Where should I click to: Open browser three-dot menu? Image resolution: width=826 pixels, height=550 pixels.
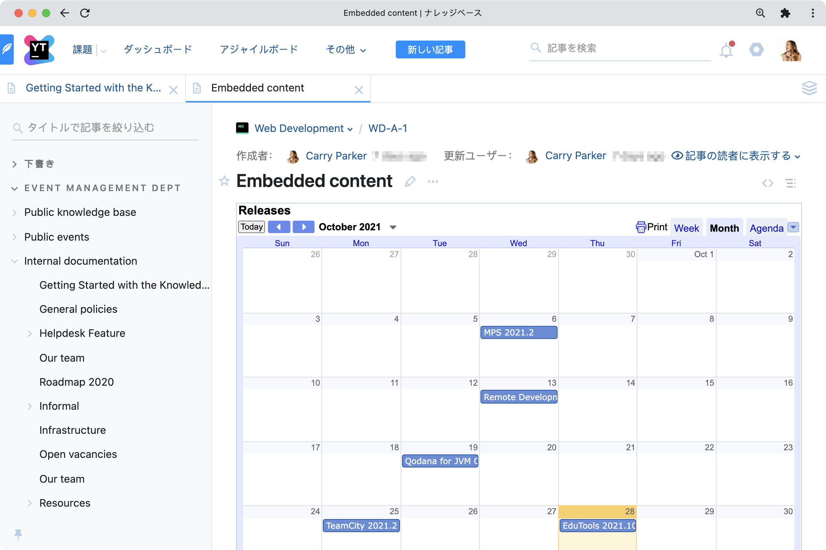click(x=813, y=13)
